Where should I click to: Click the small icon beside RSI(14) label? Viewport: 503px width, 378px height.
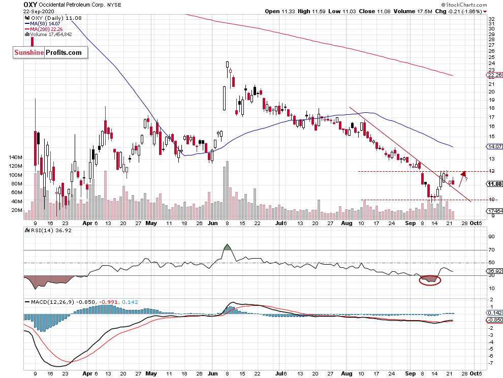click(x=27, y=230)
